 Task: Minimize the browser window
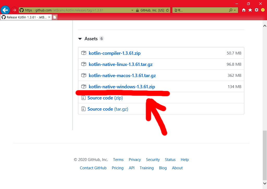coord(237,4)
